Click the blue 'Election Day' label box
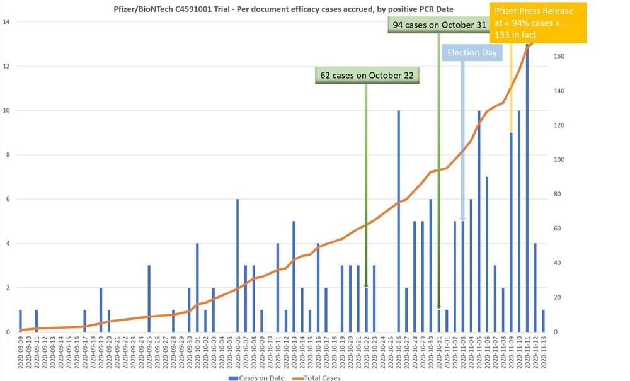 click(x=472, y=53)
